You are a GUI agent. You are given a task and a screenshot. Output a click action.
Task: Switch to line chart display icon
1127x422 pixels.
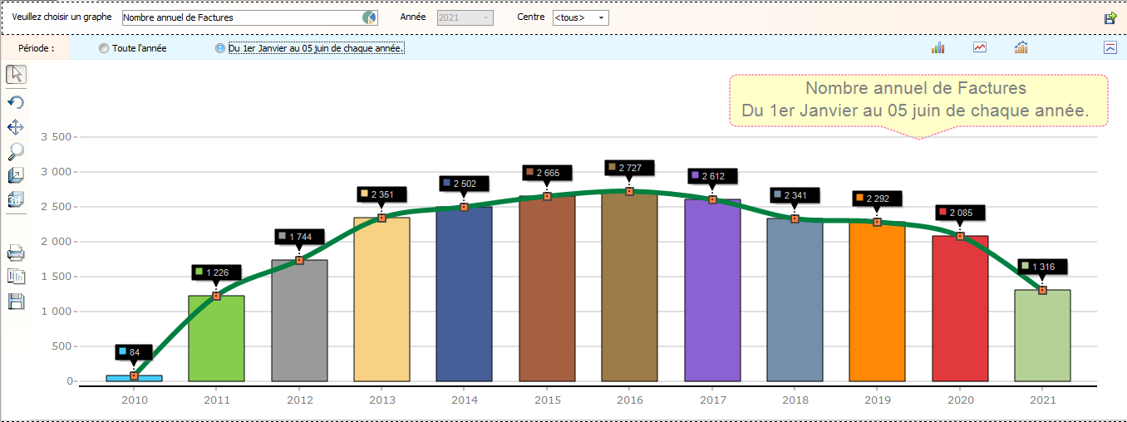point(980,48)
